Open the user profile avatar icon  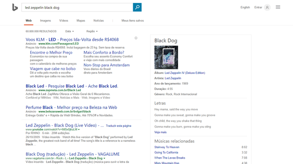click(x=267, y=7)
